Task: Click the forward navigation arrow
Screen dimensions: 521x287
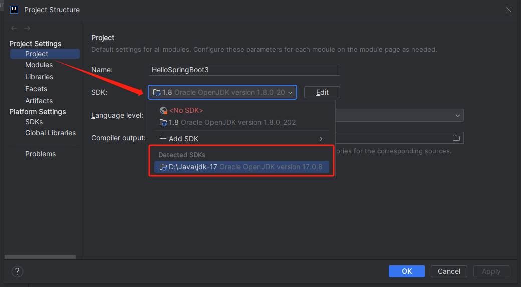Action: point(27,28)
